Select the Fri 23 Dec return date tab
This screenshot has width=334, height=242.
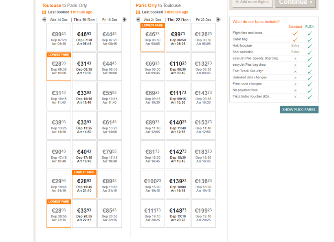coord(203,20)
